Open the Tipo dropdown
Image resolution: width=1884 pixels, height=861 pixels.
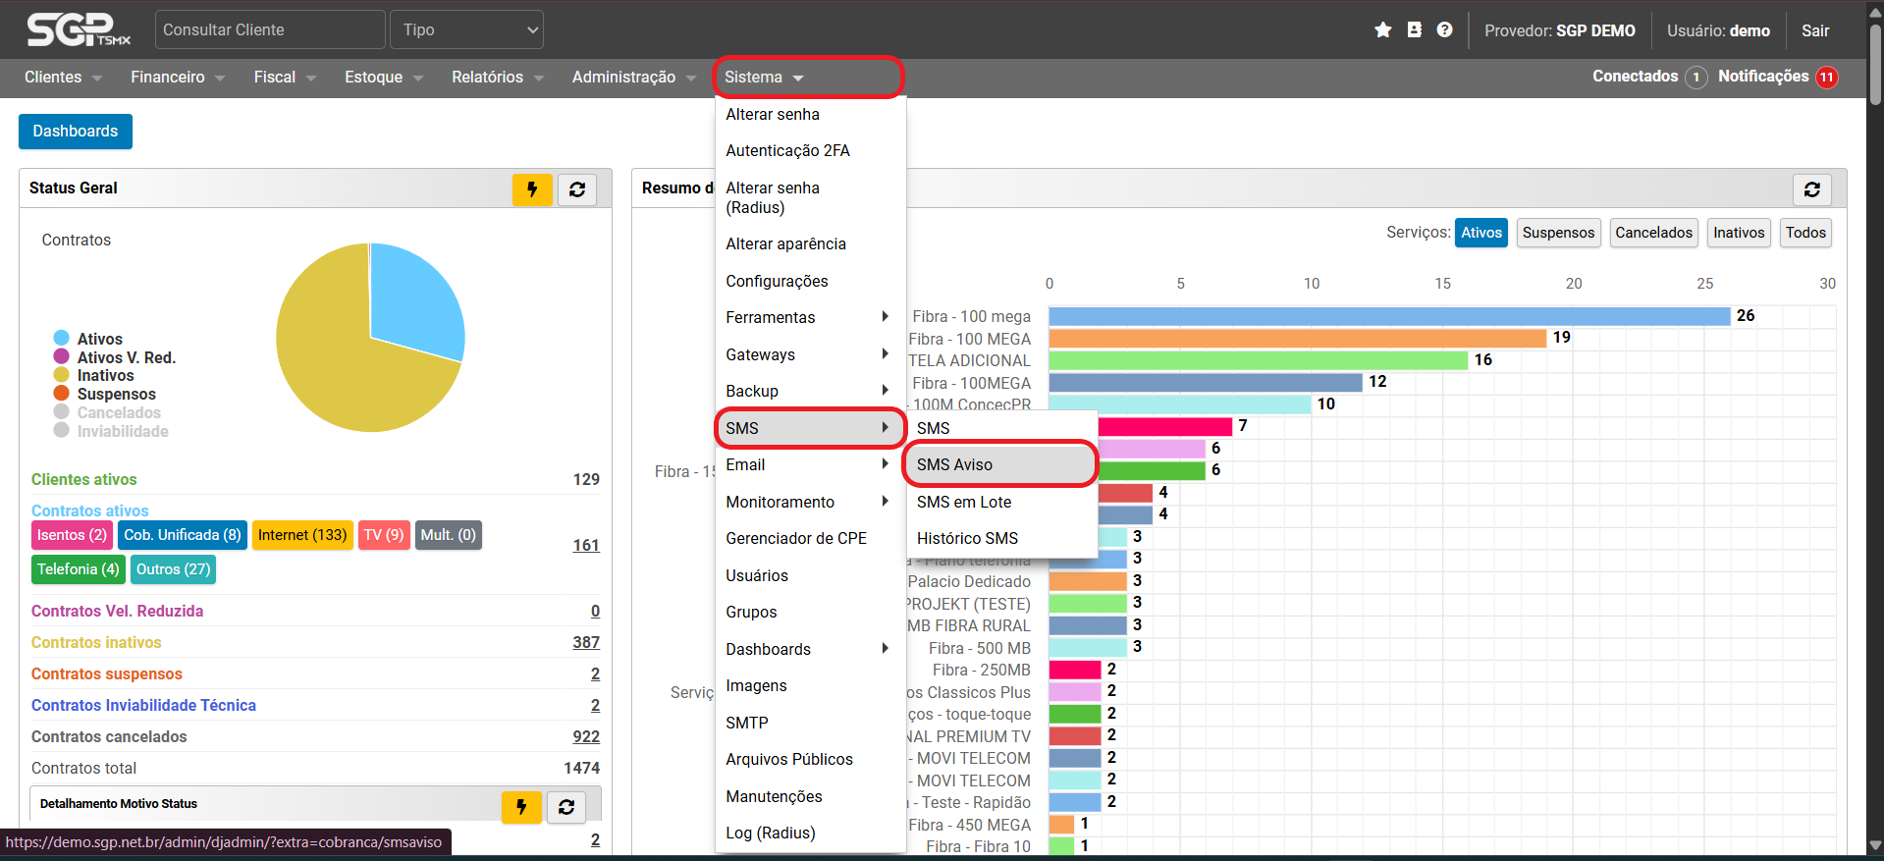467,29
